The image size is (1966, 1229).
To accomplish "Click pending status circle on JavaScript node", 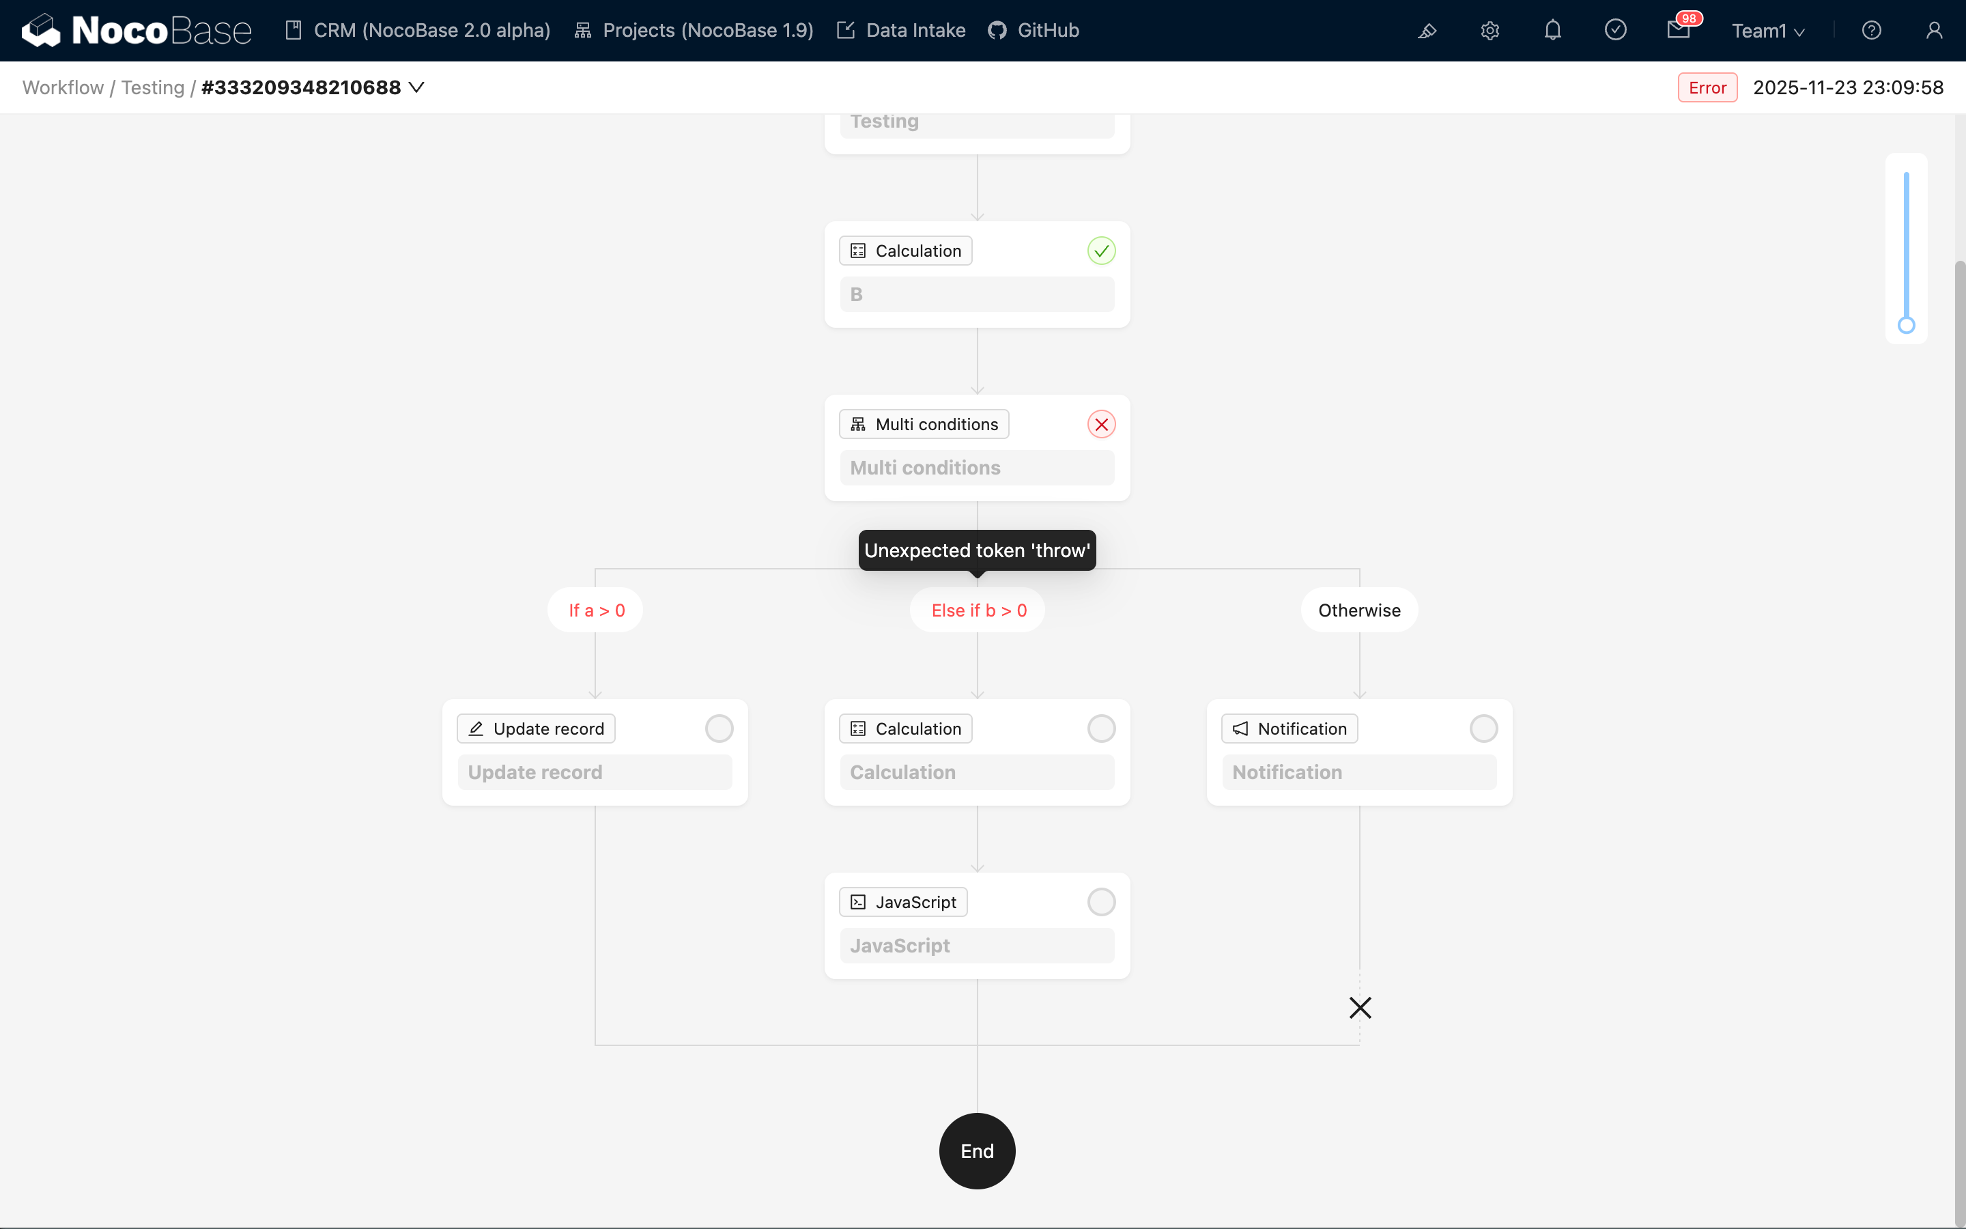I will coord(1101,902).
